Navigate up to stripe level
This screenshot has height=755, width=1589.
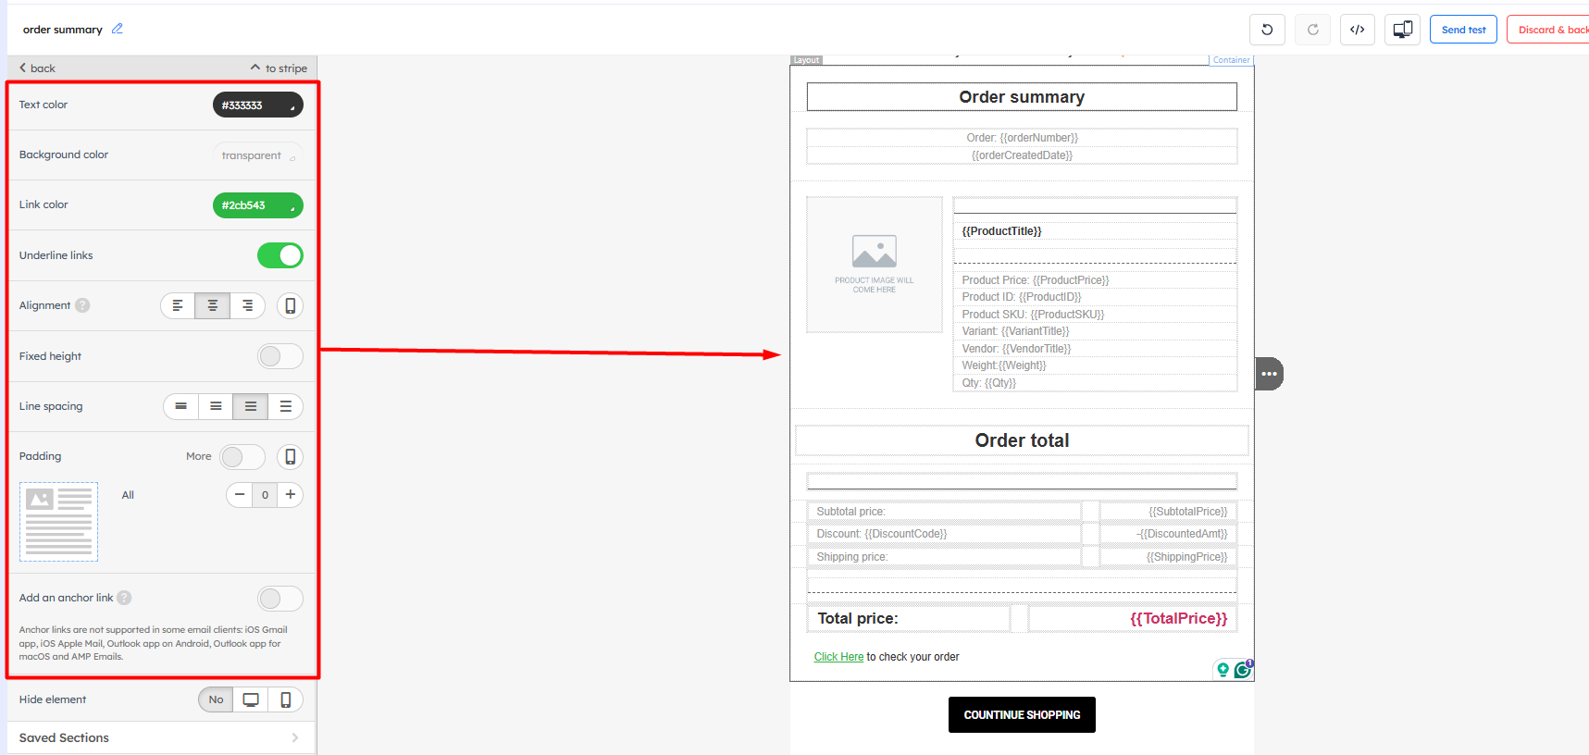tap(279, 68)
